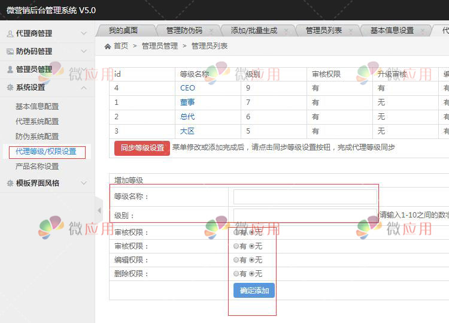Close the 基本信息设置 tab with its x

423,31
